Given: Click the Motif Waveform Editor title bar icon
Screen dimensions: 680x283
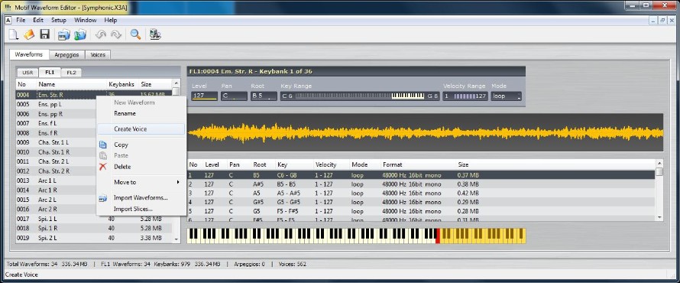Looking at the screenshot, I should tap(8, 7).
